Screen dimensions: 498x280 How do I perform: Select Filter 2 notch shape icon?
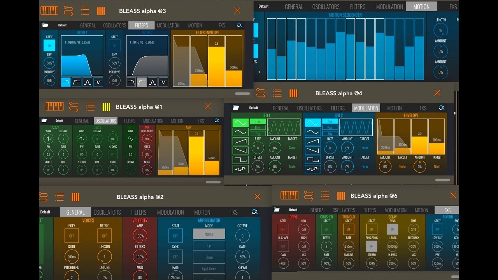click(x=163, y=82)
